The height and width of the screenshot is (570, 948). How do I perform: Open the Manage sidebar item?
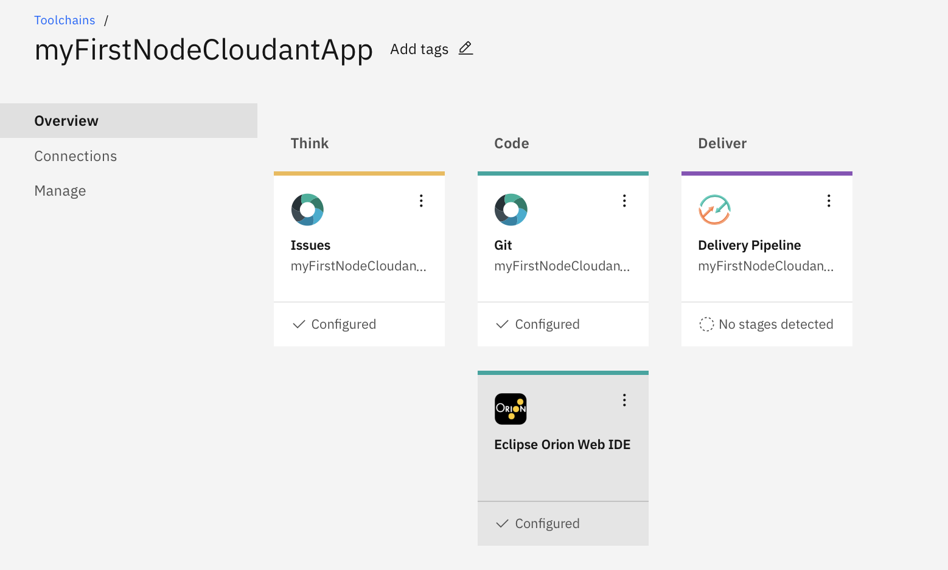tap(60, 191)
